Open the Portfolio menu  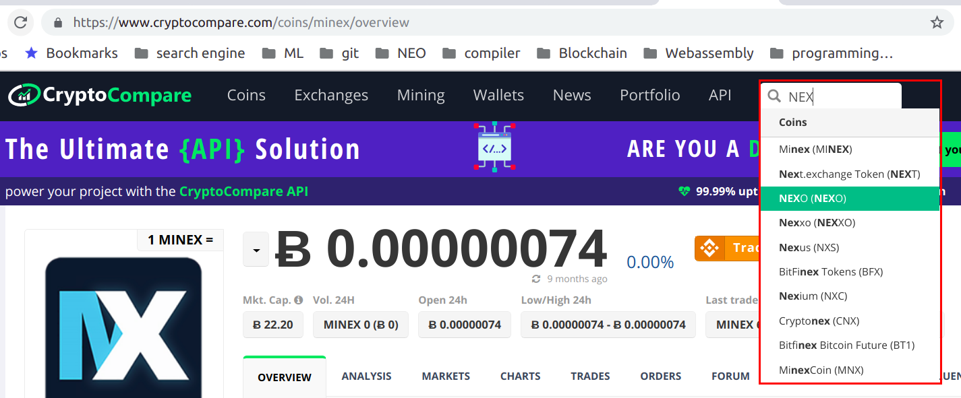click(650, 96)
